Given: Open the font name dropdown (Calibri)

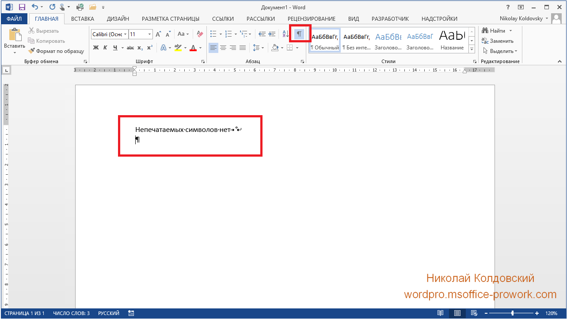Looking at the screenshot, I should click(x=126, y=34).
